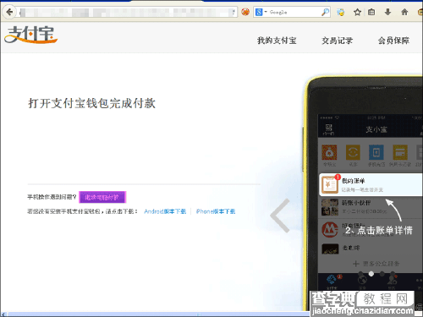Click the 打开支付宝钱包完成付款 heading
This screenshot has height=317, width=423.
[x=91, y=103]
